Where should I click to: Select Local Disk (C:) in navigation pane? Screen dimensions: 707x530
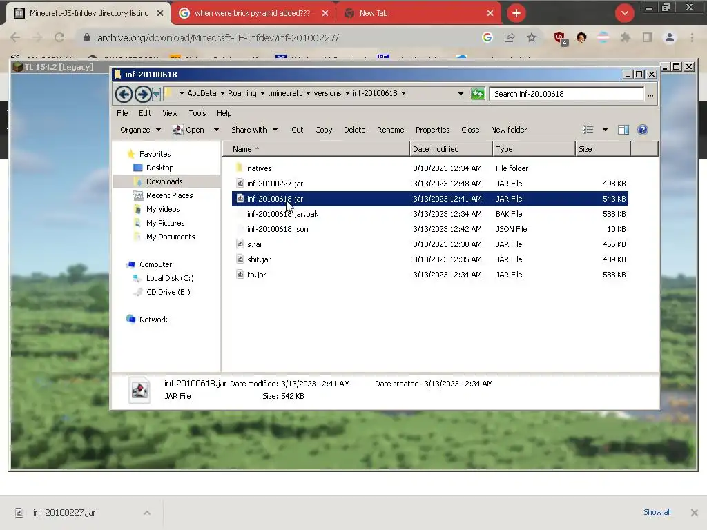click(170, 279)
